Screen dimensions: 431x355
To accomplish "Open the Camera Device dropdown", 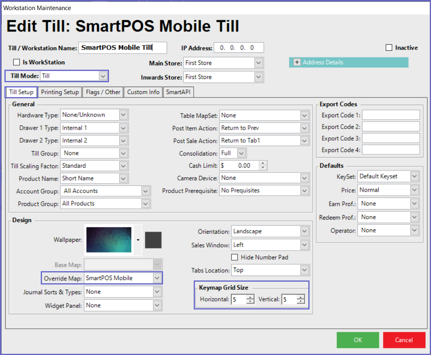I will [x=304, y=178].
